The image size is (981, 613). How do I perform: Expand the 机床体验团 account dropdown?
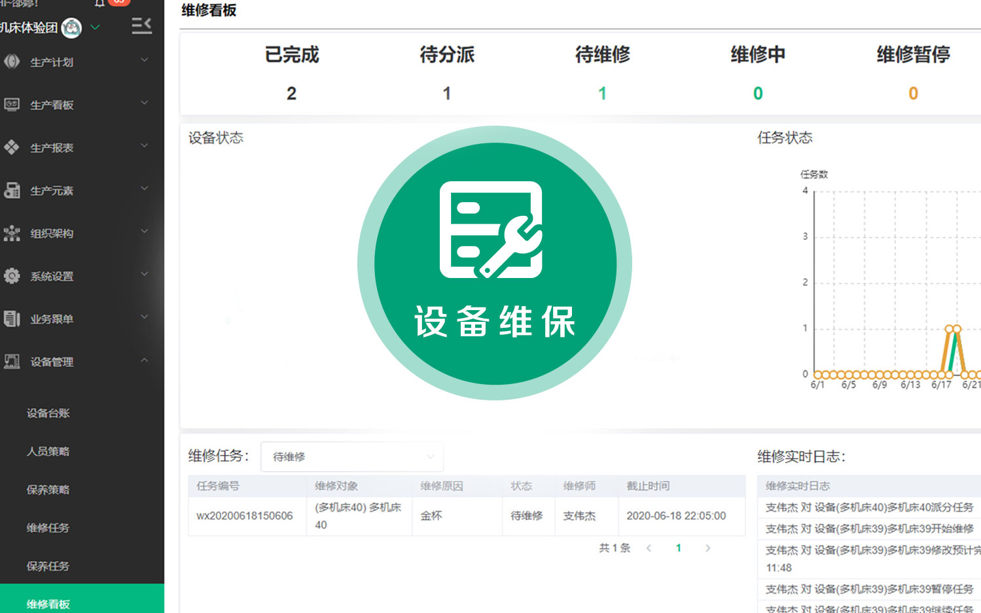tap(94, 27)
